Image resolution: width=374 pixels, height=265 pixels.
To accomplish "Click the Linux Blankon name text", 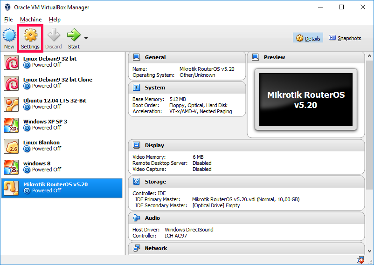I will 42,143.
